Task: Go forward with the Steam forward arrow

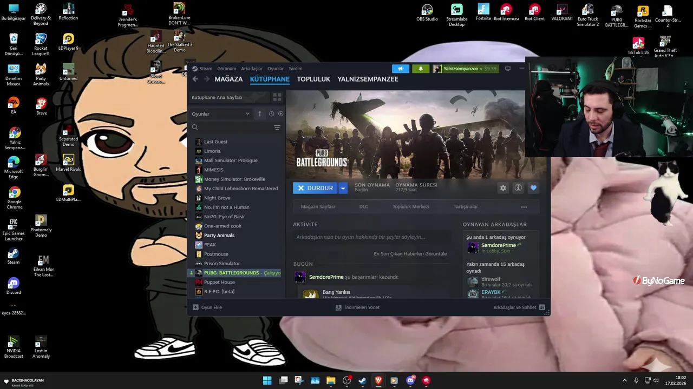Action: [206, 79]
